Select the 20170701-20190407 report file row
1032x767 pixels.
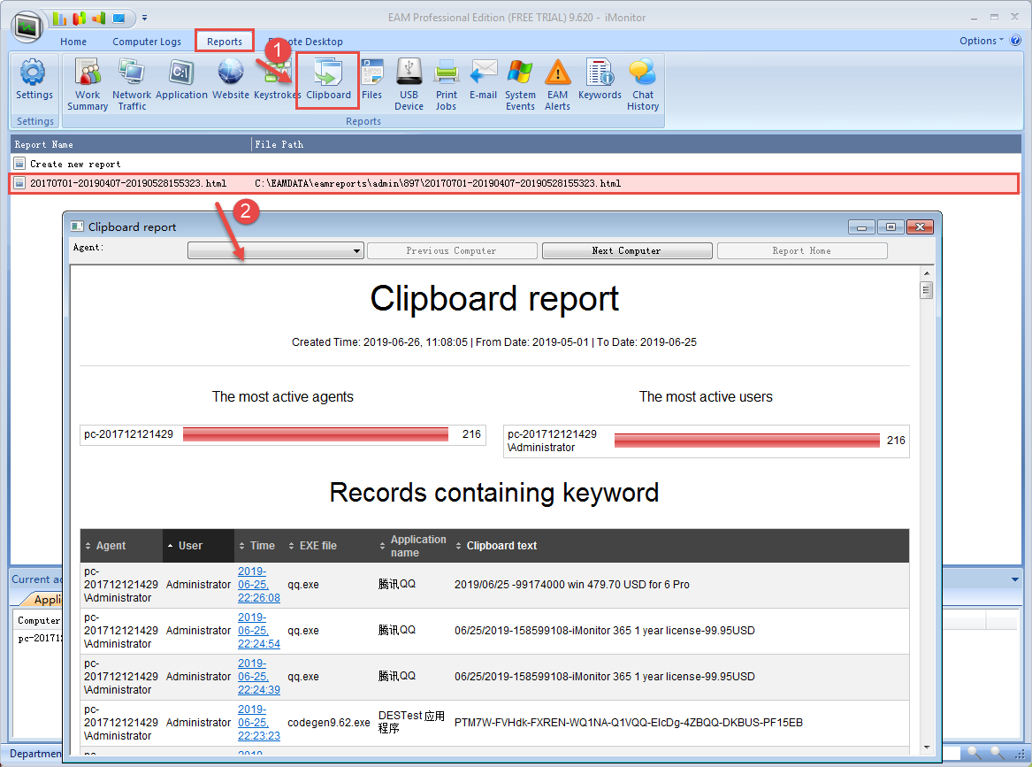point(128,183)
